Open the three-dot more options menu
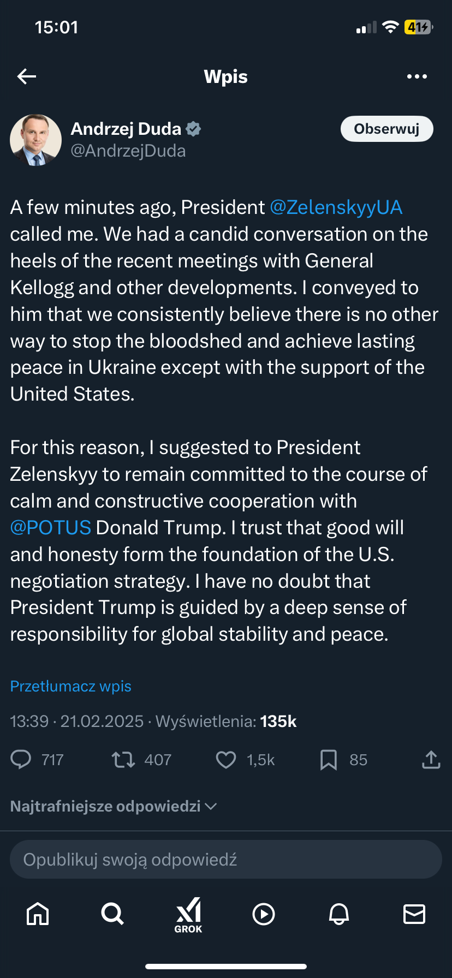 coord(417,76)
